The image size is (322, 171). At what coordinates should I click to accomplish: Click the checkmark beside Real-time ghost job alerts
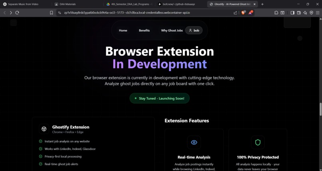pyautogui.click(x=41, y=164)
